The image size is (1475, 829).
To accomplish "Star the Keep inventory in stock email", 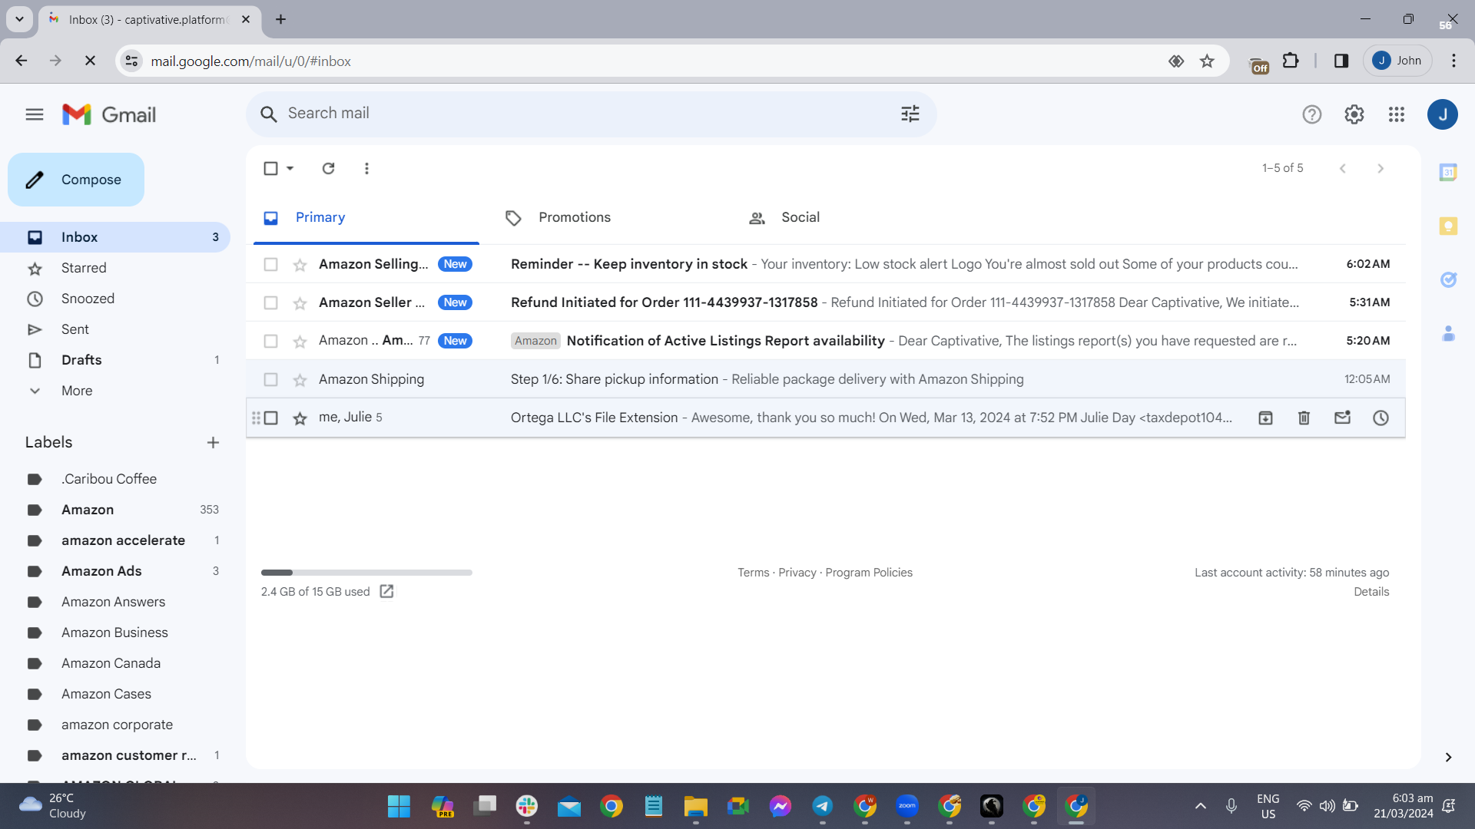I will [300, 265].
